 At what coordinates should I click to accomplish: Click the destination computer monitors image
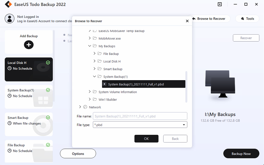coord(220,84)
